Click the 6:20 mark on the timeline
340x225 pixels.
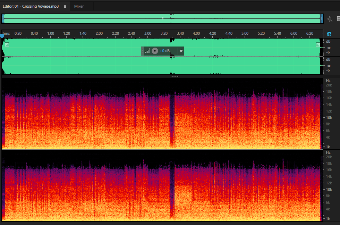tap(309, 33)
